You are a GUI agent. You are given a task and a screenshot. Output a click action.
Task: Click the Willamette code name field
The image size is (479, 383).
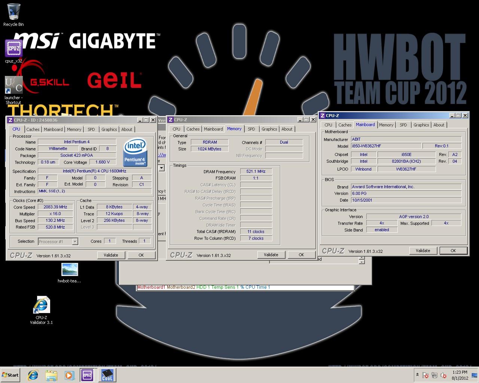58,148
